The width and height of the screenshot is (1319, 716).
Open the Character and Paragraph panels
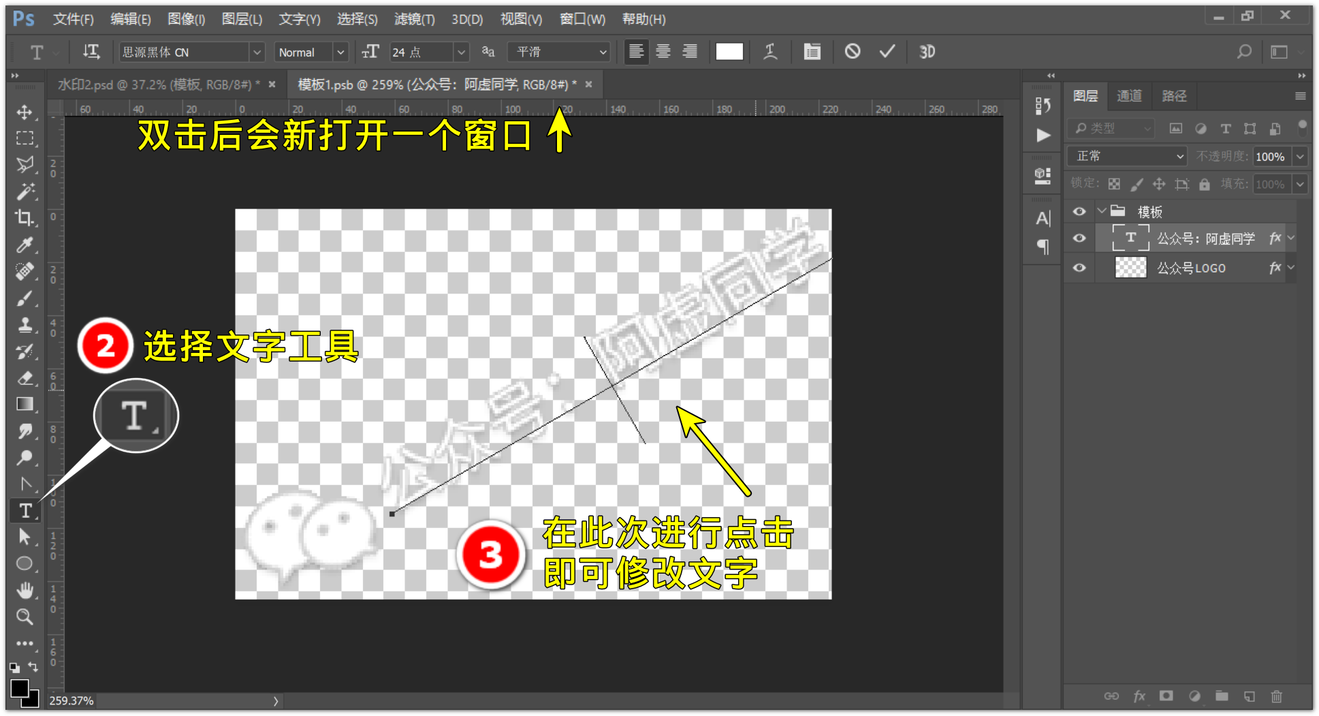(x=812, y=52)
